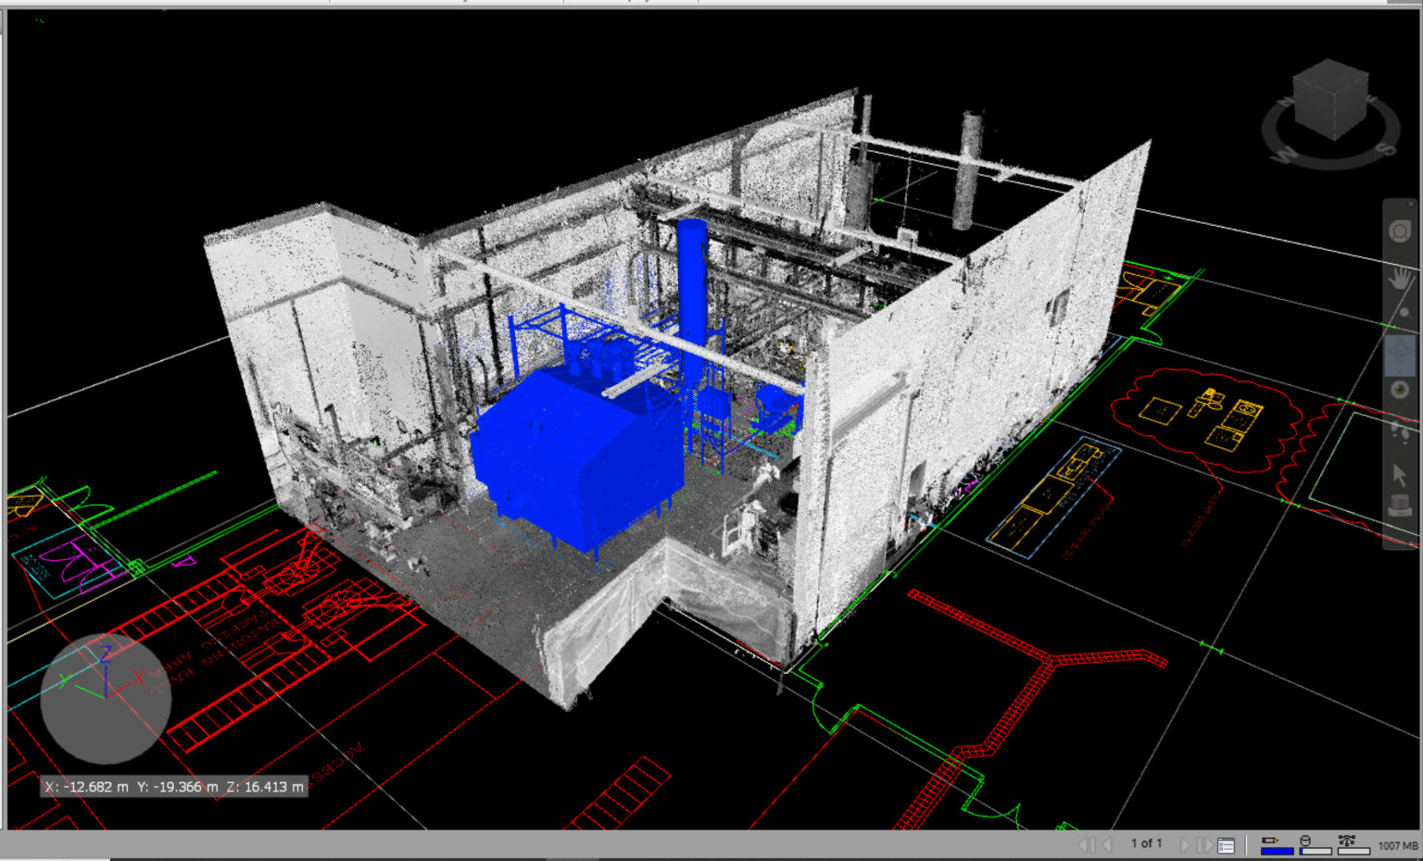Click the pencil loading indicator icon

(x=1269, y=842)
